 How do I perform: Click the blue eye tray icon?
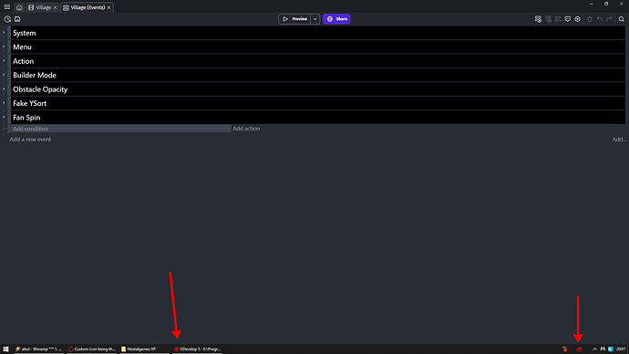click(x=610, y=349)
